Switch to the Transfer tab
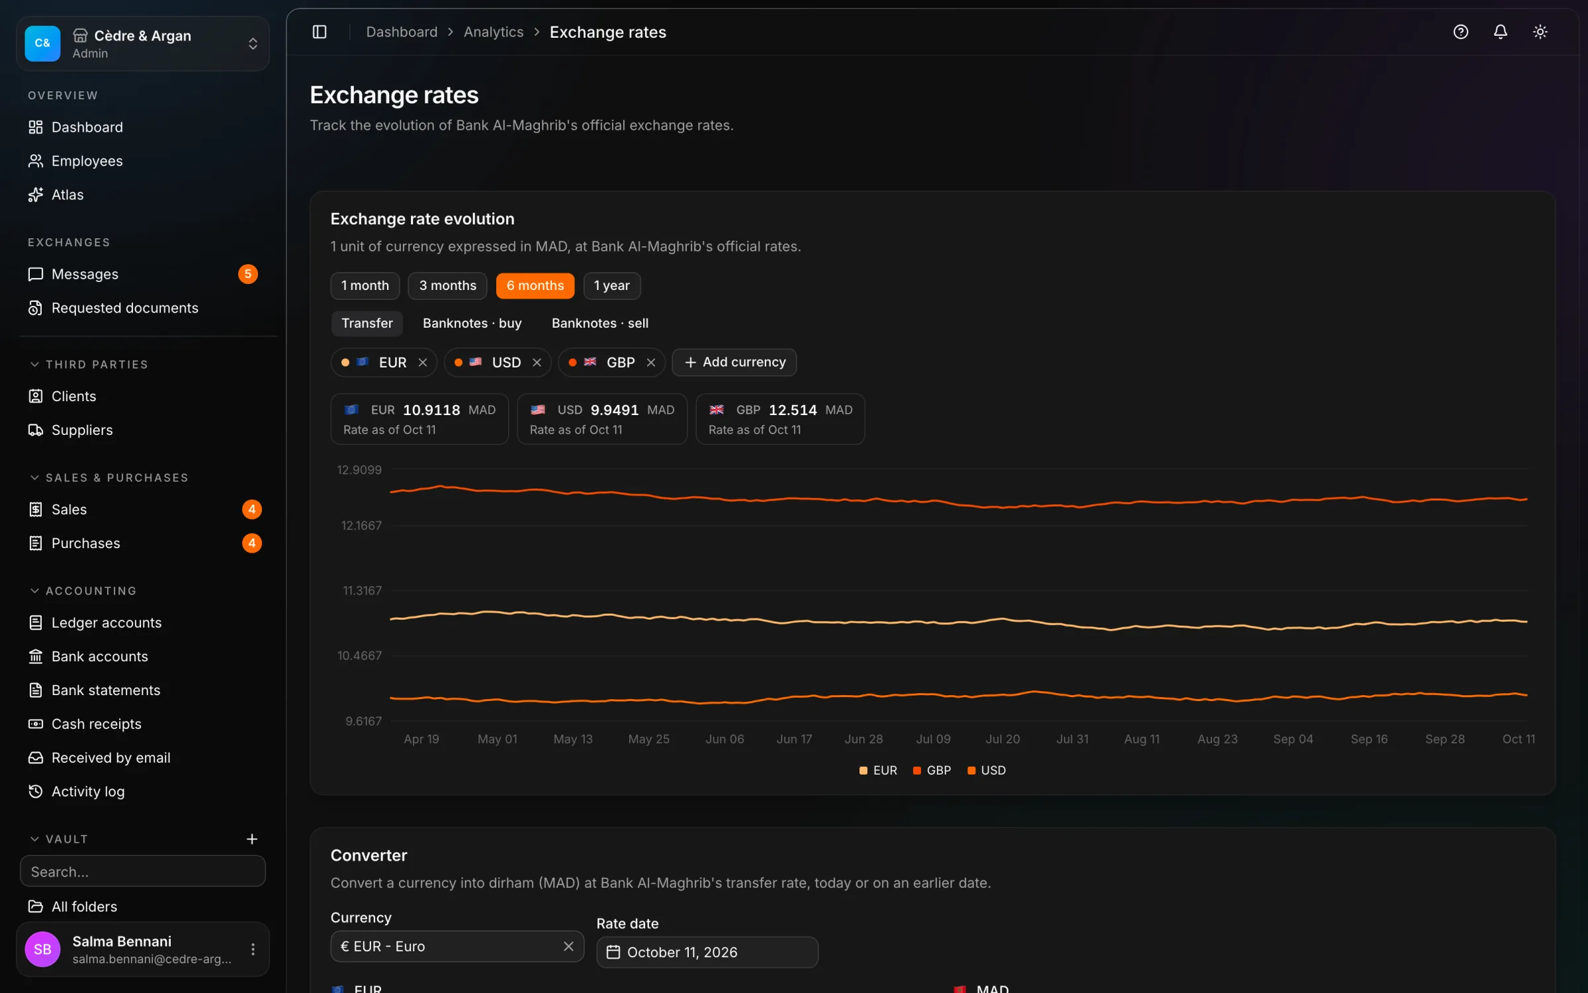 click(367, 323)
